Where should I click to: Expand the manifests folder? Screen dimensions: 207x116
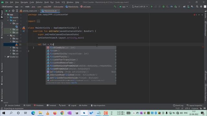tap(8, 17)
